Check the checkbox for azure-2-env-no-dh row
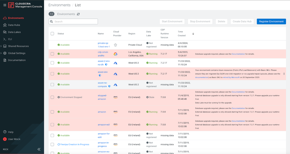The width and height of the screenshot is (290, 154). 52,63
